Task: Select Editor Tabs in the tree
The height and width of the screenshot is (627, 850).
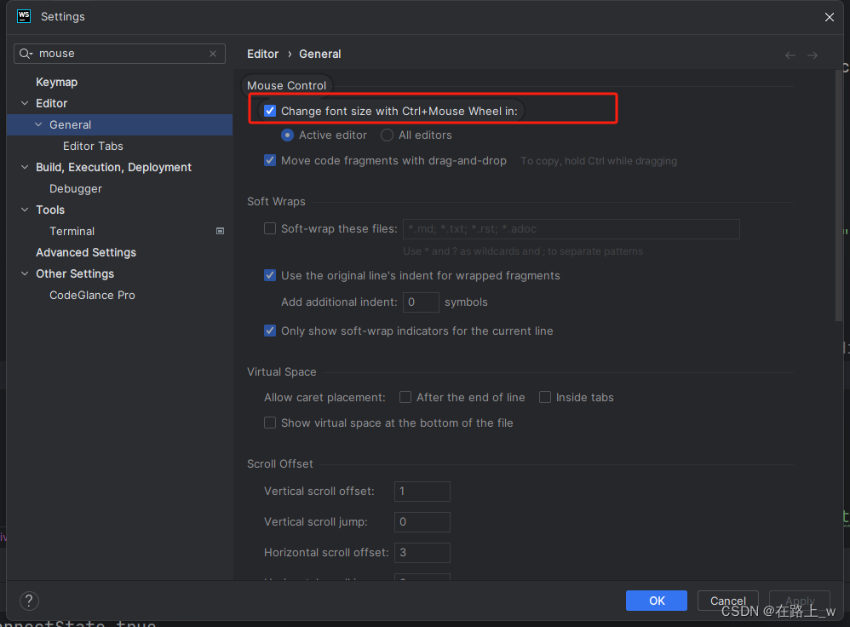Action: click(x=93, y=146)
